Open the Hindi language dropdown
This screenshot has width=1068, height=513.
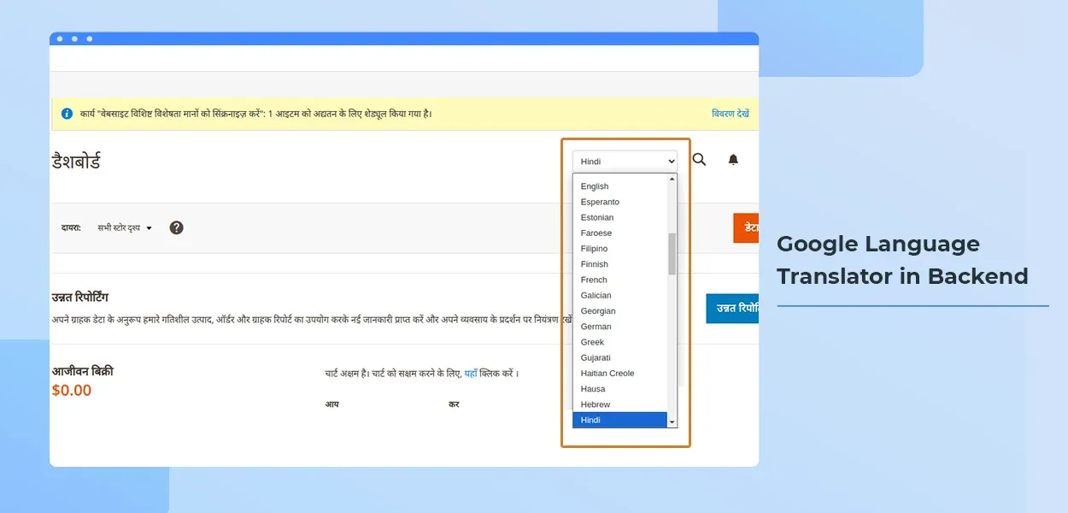point(625,161)
